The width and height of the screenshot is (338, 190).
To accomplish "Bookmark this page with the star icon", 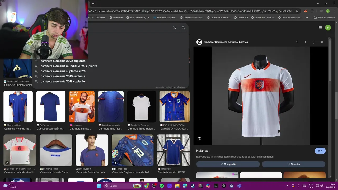I will (297, 11).
